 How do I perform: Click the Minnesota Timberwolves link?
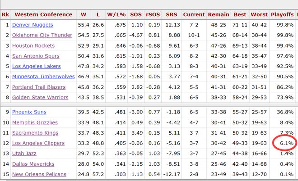43,77
